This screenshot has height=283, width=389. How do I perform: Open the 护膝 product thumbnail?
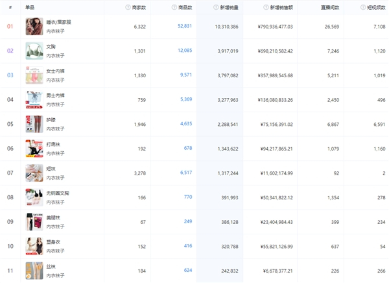(34, 124)
